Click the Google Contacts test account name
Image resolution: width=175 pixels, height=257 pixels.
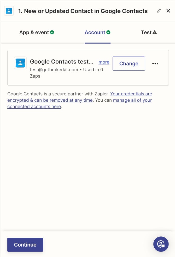click(x=61, y=62)
